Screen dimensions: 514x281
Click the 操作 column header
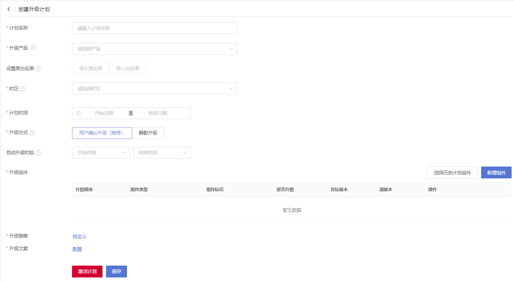coord(432,190)
